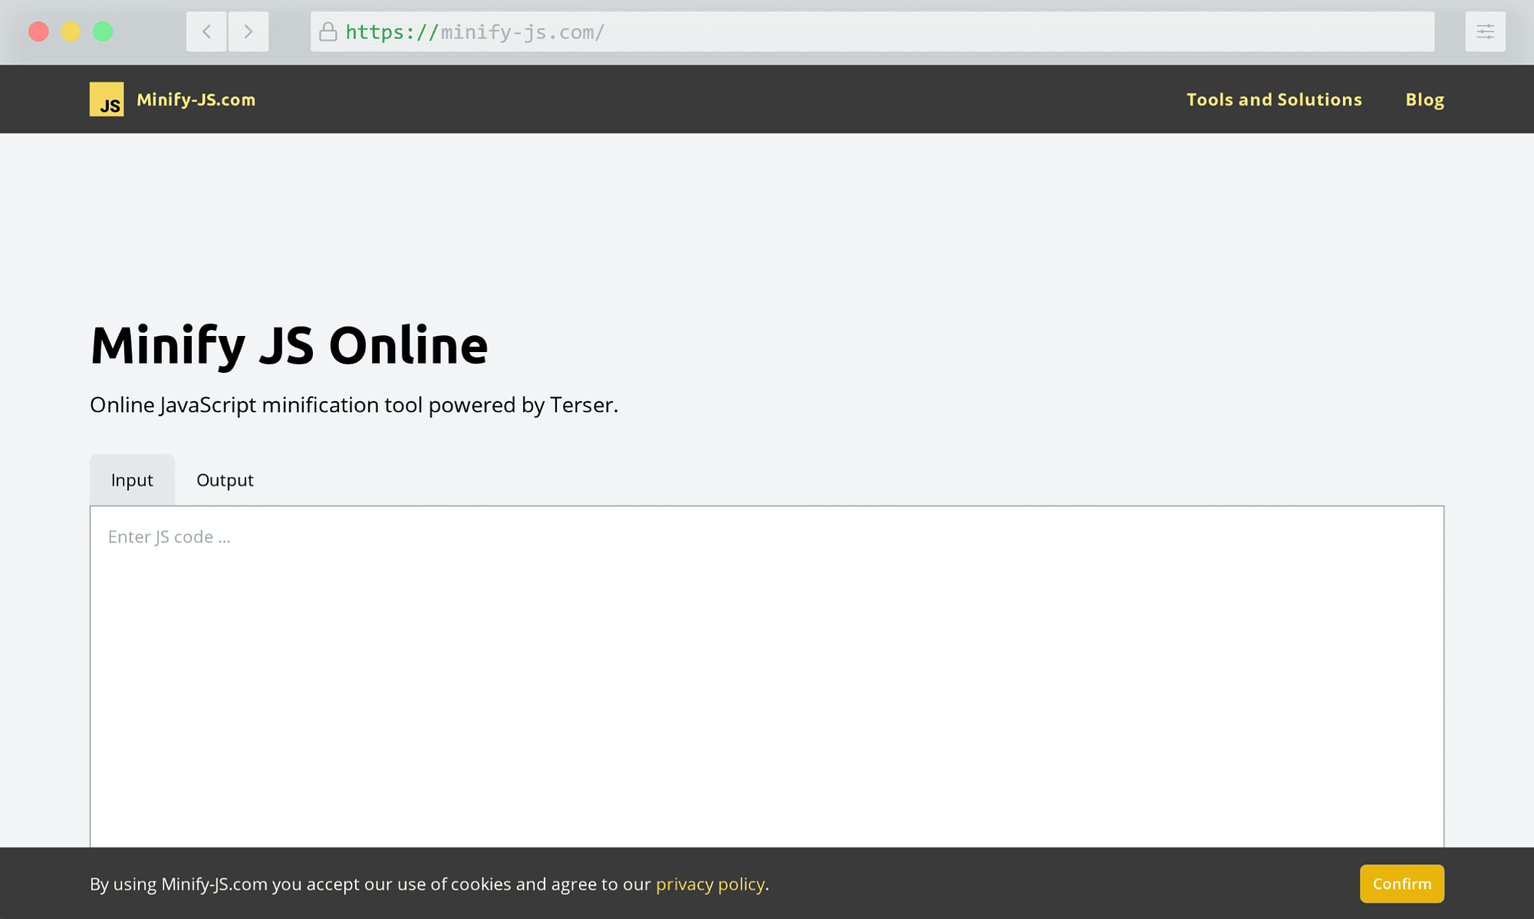1534x919 pixels.
Task: Click the 'powered by Terser' description text
Action: [523, 405]
